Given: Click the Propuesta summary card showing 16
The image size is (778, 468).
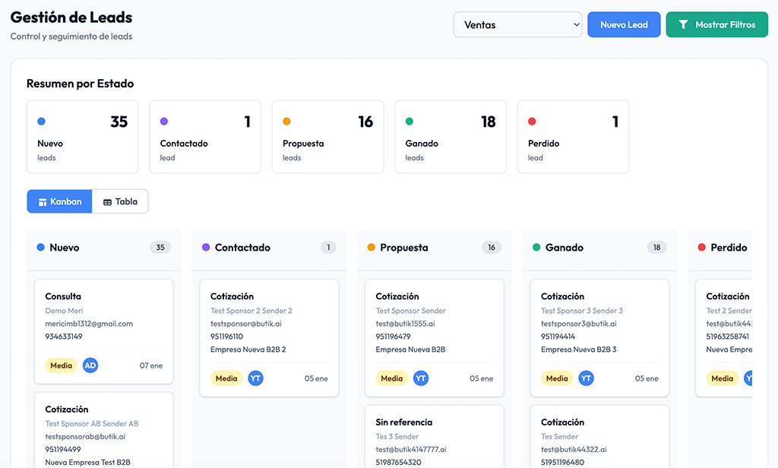Looking at the screenshot, I should coord(327,137).
